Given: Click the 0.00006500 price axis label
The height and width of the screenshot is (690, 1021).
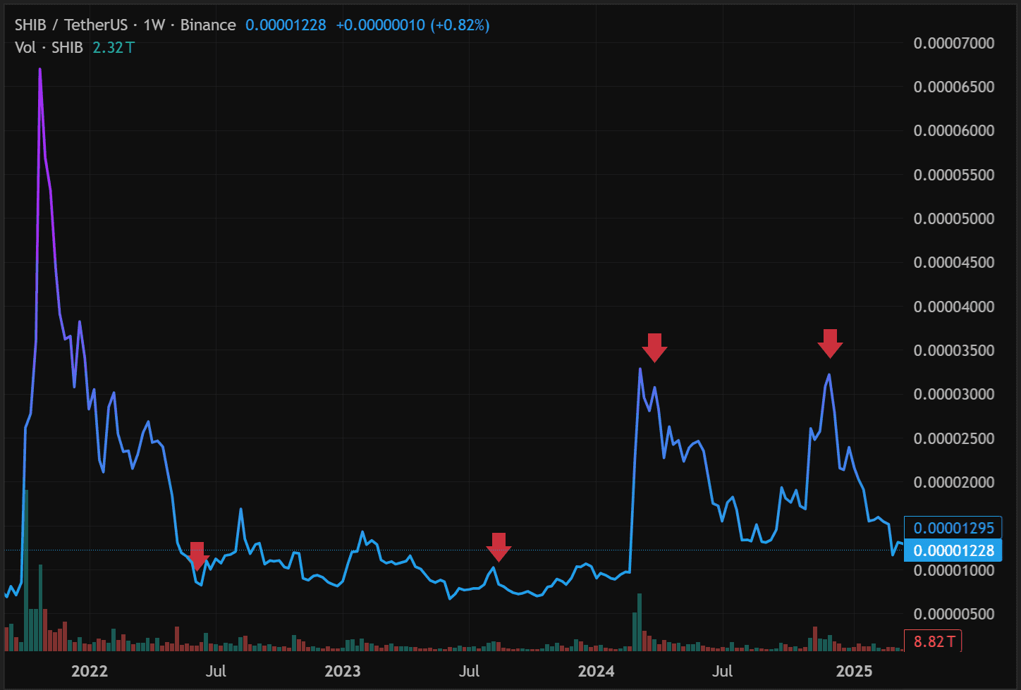Looking at the screenshot, I should 954,87.
